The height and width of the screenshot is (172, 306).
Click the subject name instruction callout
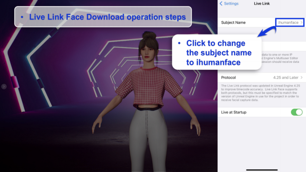point(216,52)
